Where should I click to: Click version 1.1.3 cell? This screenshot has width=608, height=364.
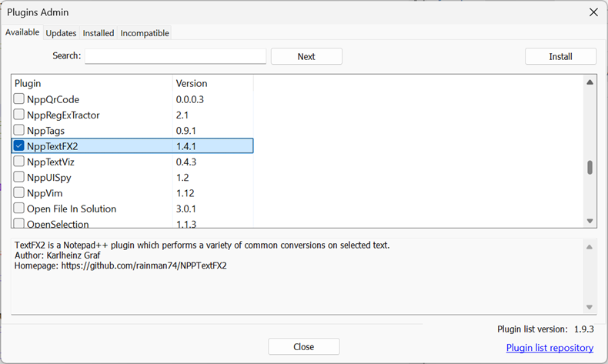(186, 224)
